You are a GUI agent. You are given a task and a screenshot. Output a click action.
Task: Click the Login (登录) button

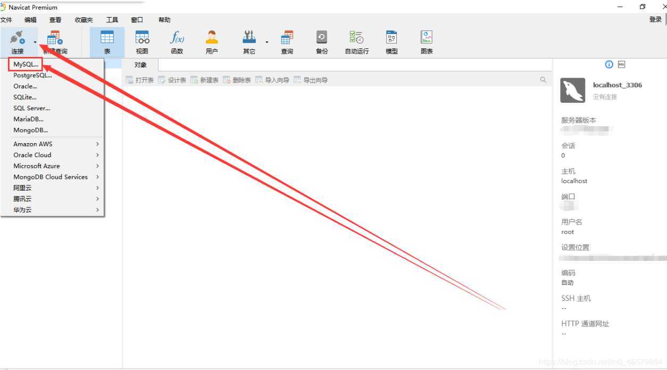(x=655, y=20)
